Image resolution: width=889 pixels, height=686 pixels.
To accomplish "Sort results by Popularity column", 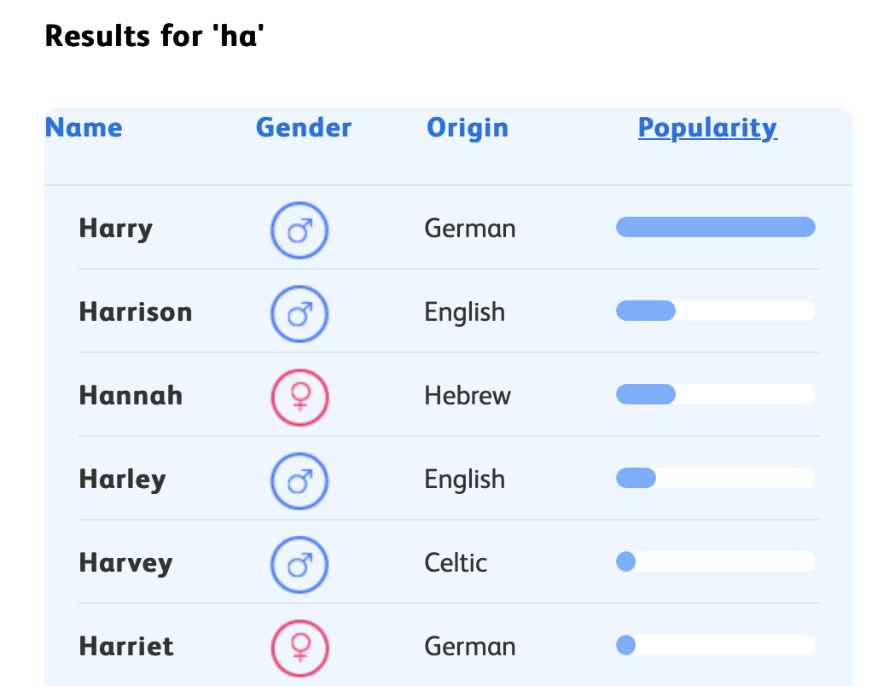I will [x=707, y=128].
